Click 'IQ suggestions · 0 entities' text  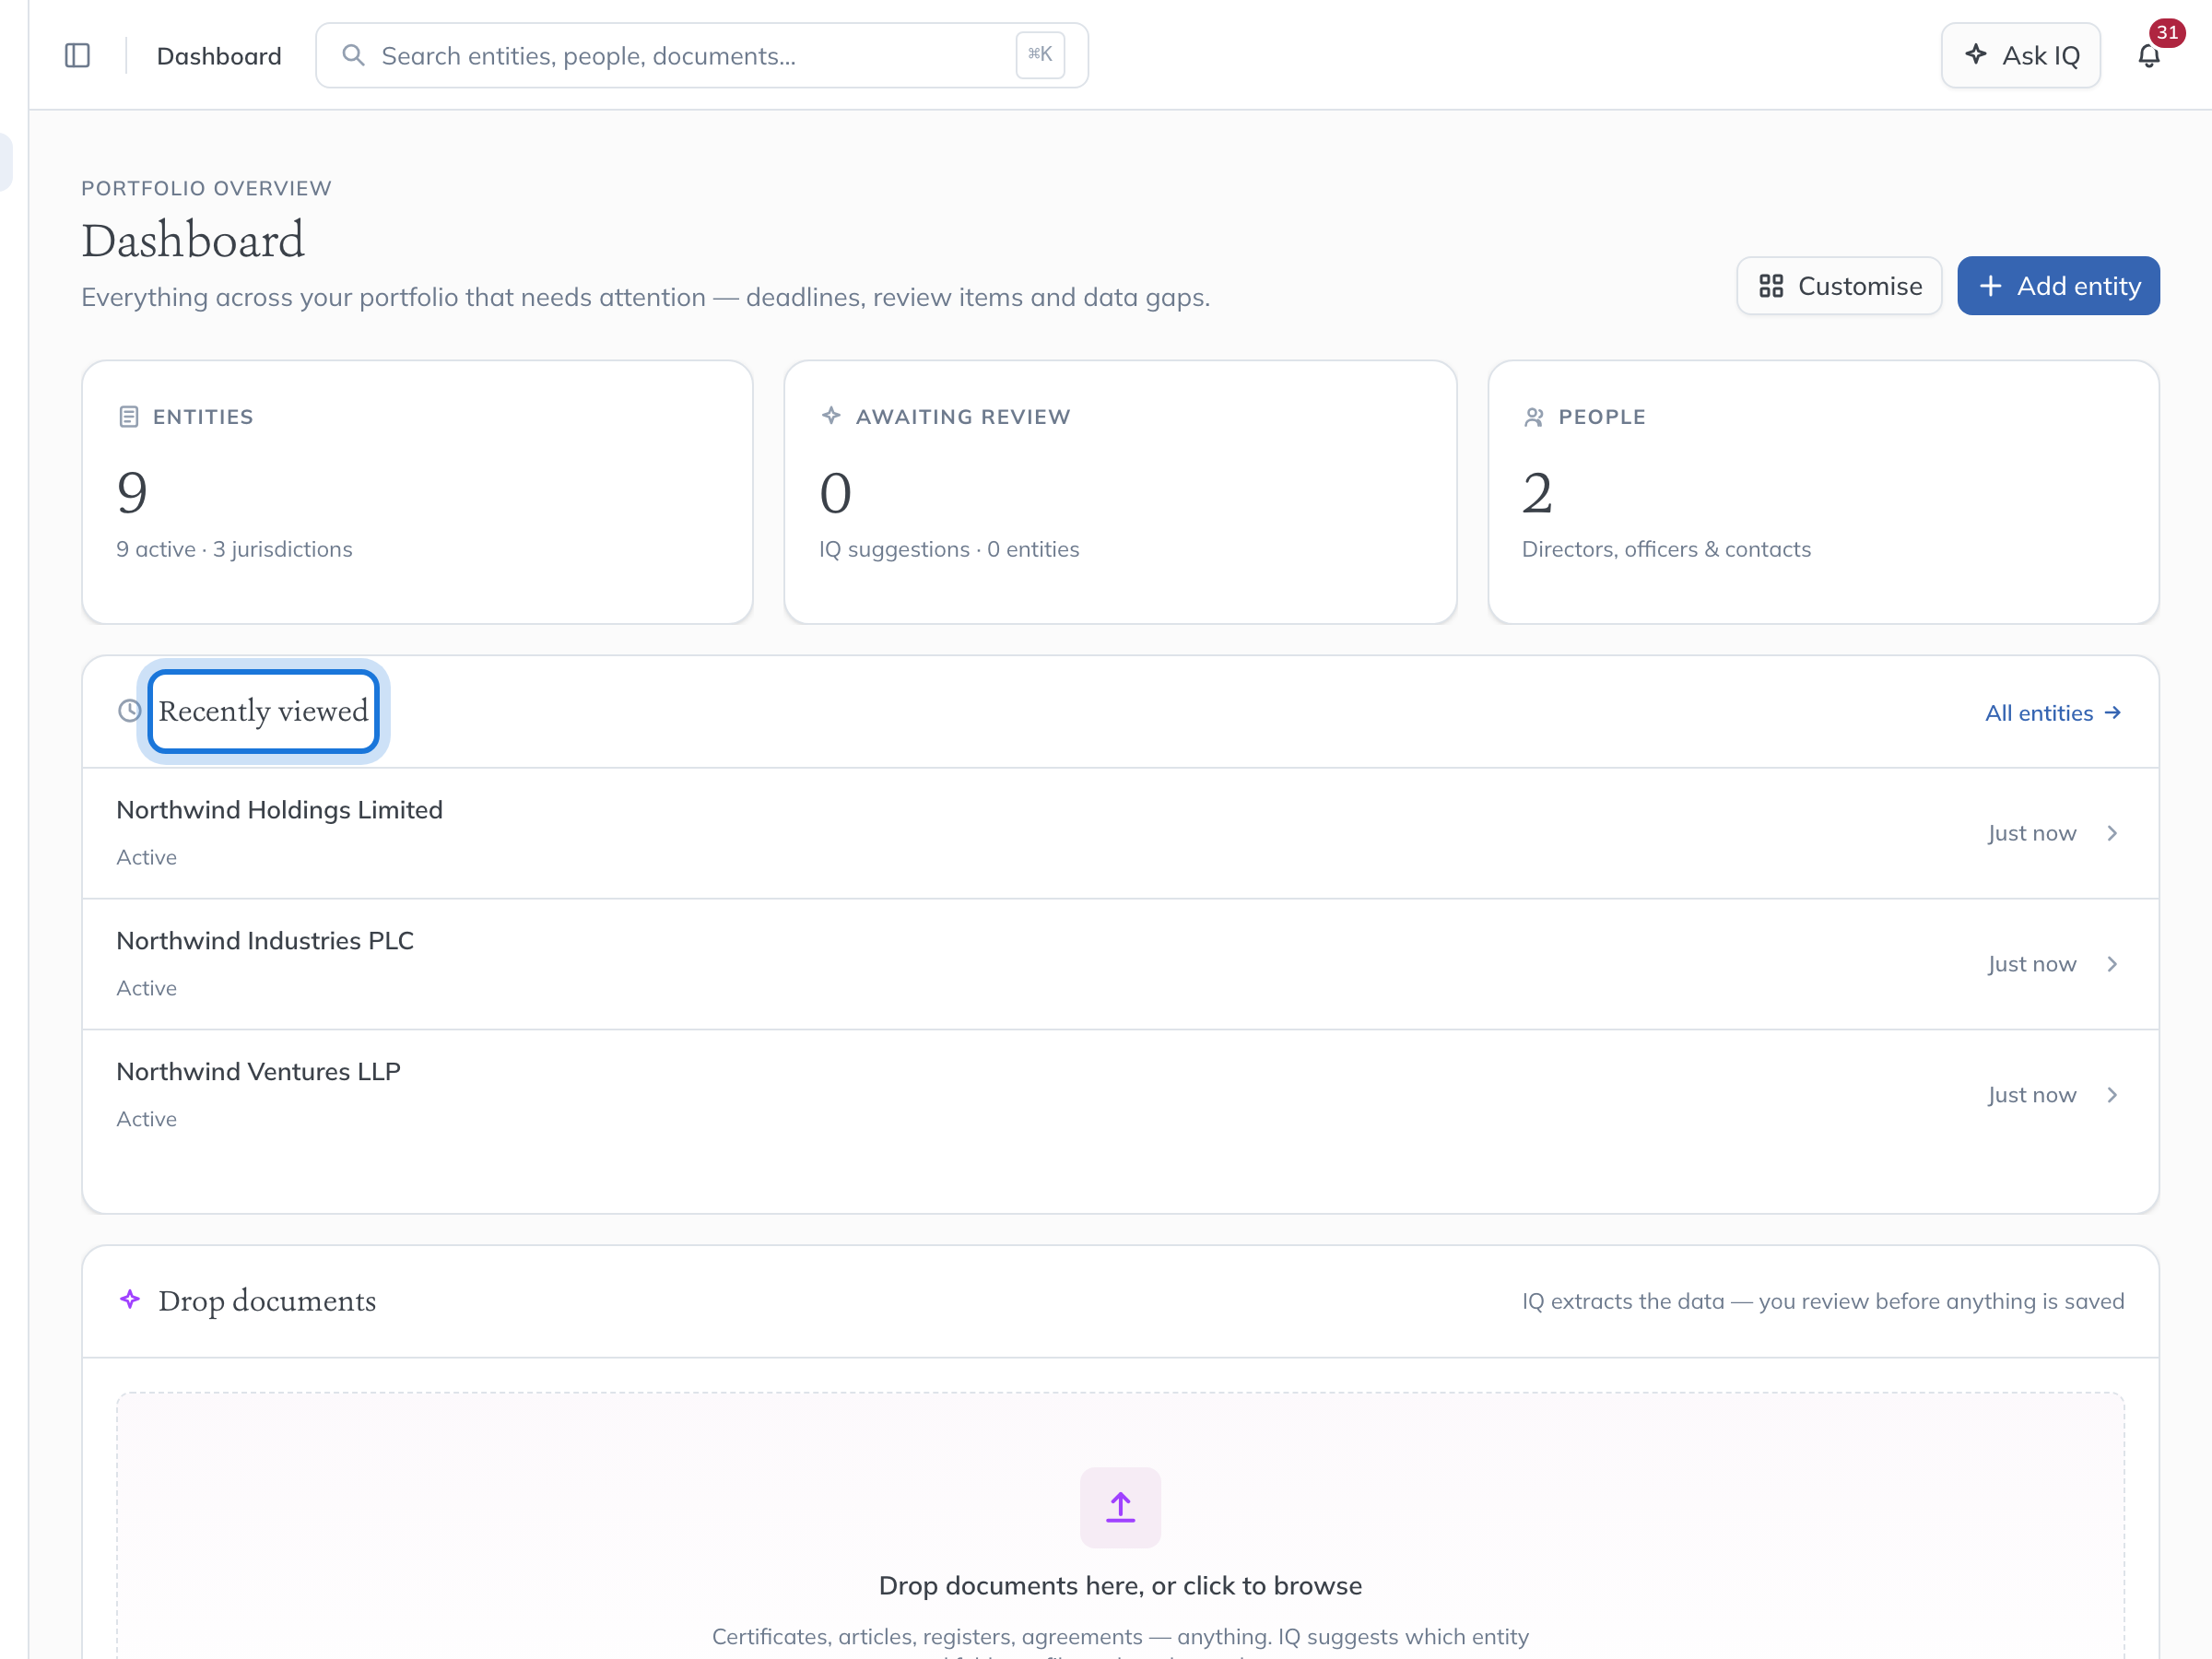click(x=949, y=549)
